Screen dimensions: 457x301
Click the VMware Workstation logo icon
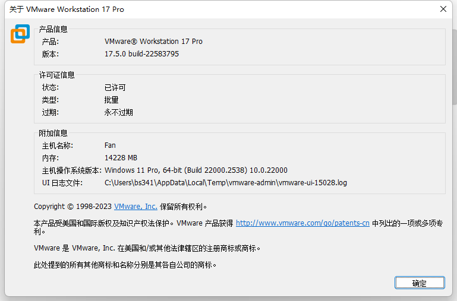point(20,34)
